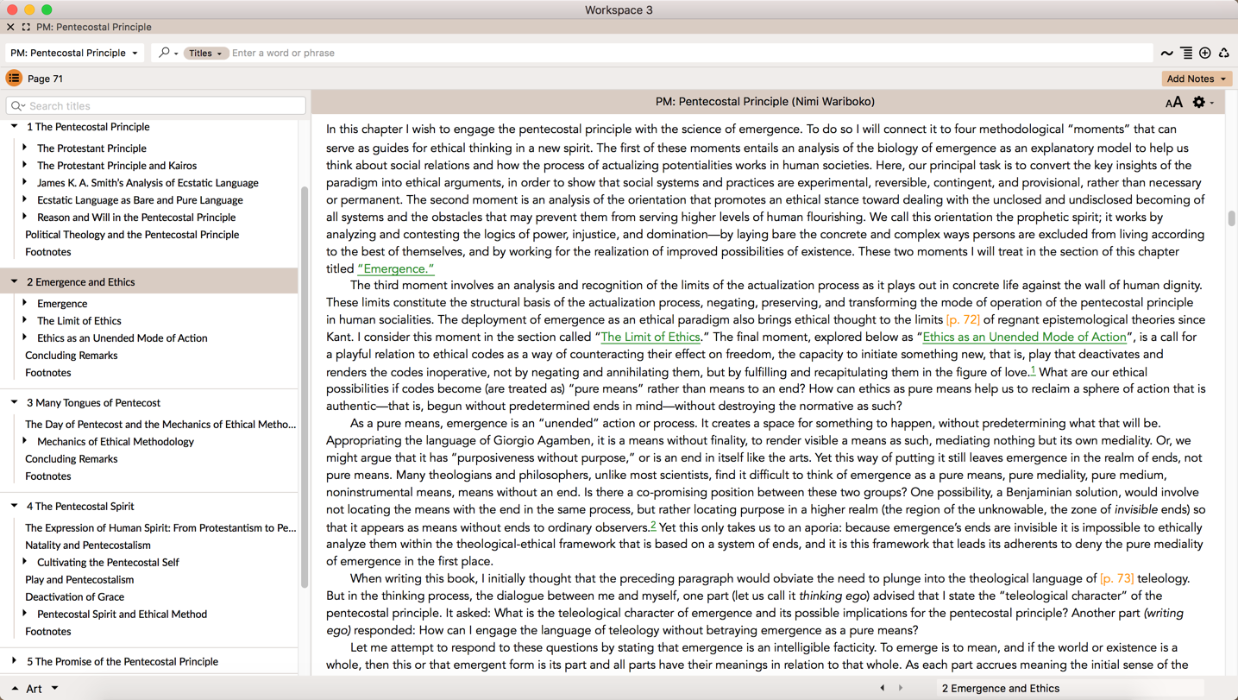Click the 2 Emergence and Ethics location field
The image size is (1238, 700).
pyautogui.click(x=1070, y=688)
